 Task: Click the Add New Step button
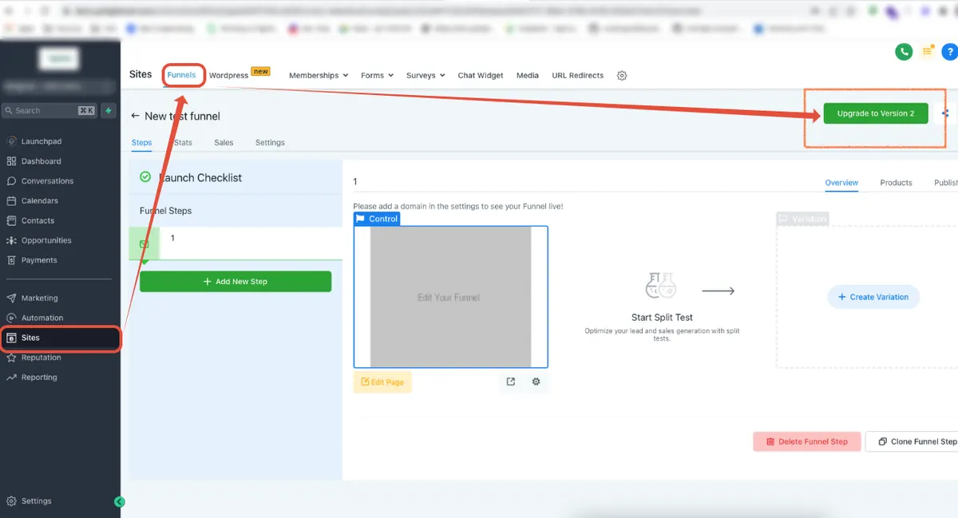236,282
